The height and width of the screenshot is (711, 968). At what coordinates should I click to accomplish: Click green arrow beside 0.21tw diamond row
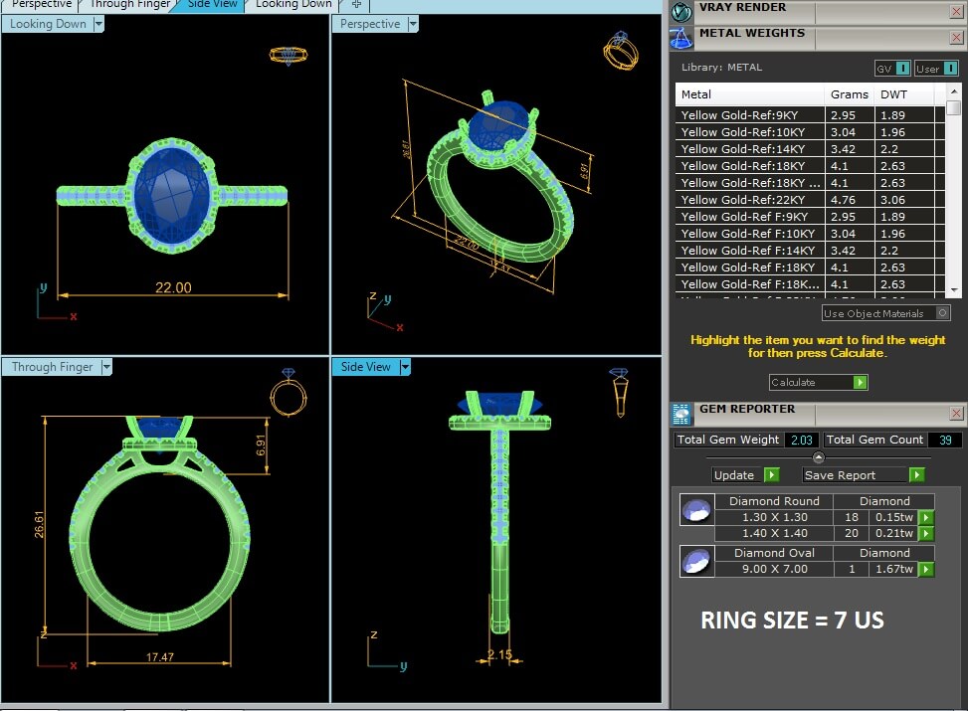926,534
